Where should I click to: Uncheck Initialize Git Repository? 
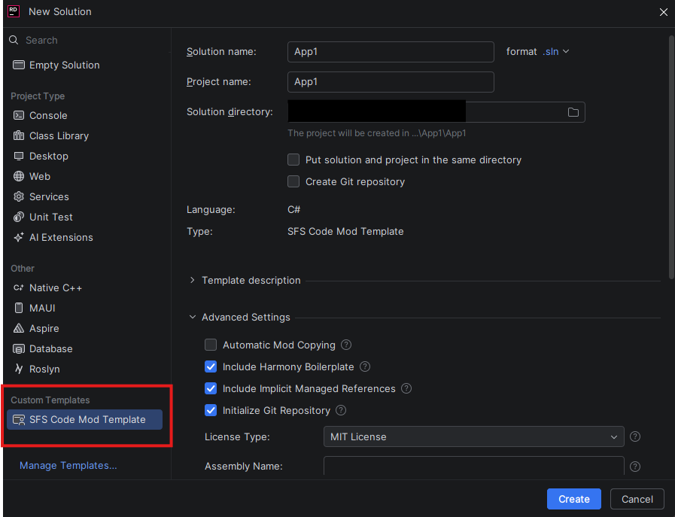pyautogui.click(x=211, y=410)
